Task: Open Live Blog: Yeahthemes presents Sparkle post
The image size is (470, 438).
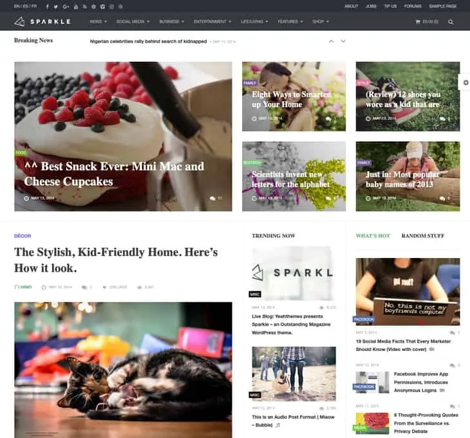Action: pyautogui.click(x=292, y=324)
